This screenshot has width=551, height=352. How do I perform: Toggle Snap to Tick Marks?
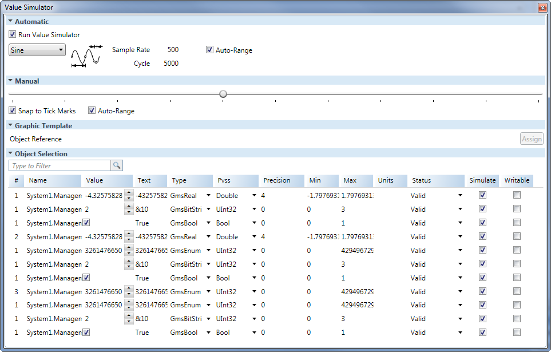click(x=13, y=110)
